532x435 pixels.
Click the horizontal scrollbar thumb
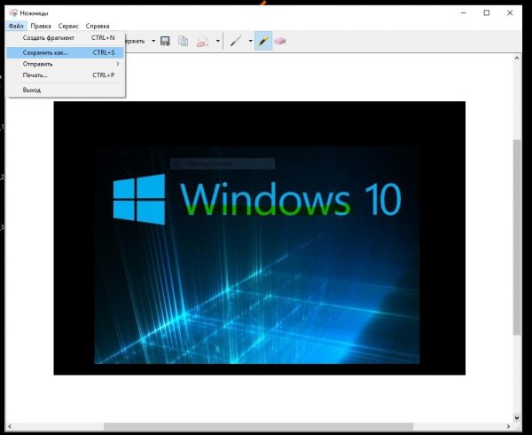259,426
